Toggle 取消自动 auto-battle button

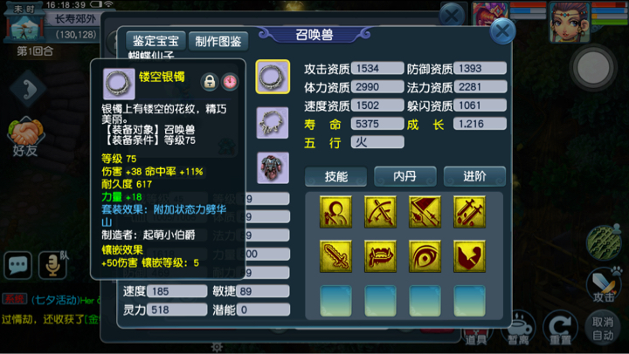[603, 329]
